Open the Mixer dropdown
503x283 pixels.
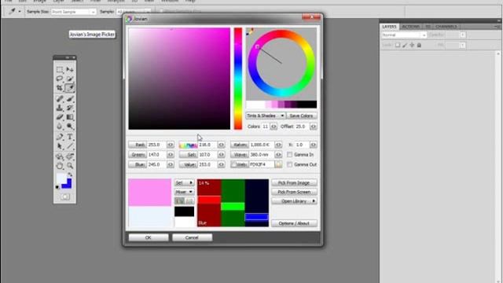pos(184,192)
